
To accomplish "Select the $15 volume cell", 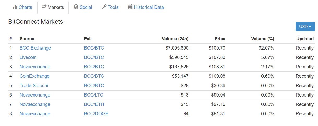I will pyautogui.click(x=185, y=104).
